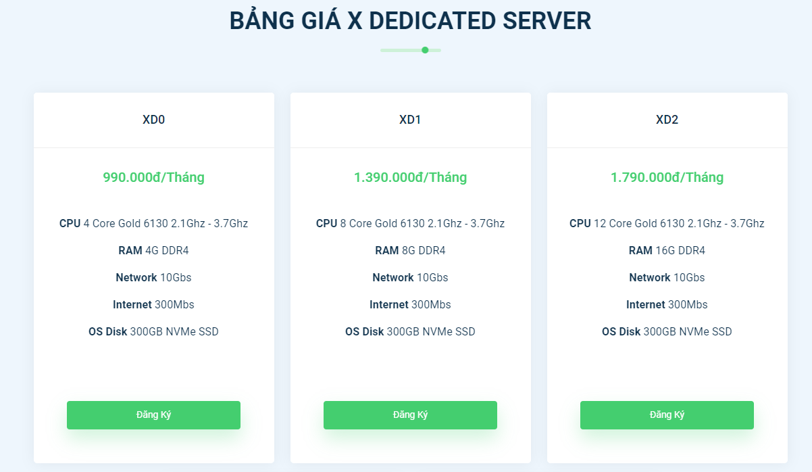
Task: Select the XD1 plan title
Action: click(410, 120)
